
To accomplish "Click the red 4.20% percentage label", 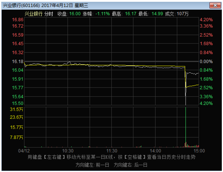I will click(206, 20).
